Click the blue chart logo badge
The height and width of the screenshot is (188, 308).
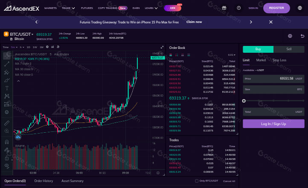point(18,137)
